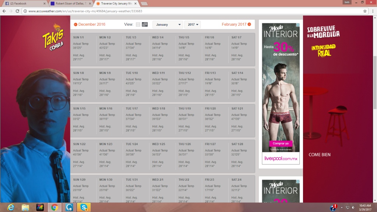Image resolution: width=377 pixels, height=212 pixels.
Task: Click the browser forward arrow
Action: [11, 11]
